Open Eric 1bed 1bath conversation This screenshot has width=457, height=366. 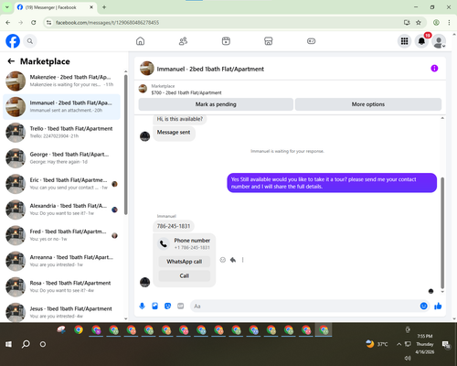pyautogui.click(x=61, y=184)
